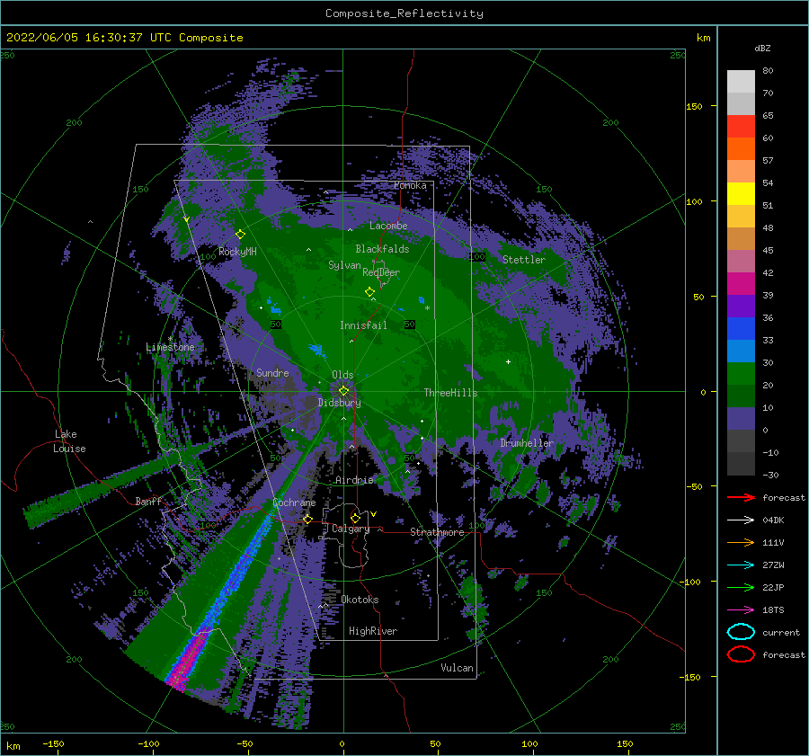809x756 pixels.
Task: Click the dBZ legend heading
Action: pyautogui.click(x=762, y=48)
